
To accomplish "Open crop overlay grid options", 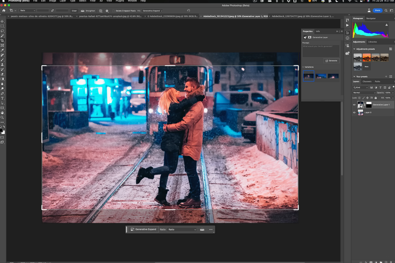I will pyautogui.click(x=101, y=11).
